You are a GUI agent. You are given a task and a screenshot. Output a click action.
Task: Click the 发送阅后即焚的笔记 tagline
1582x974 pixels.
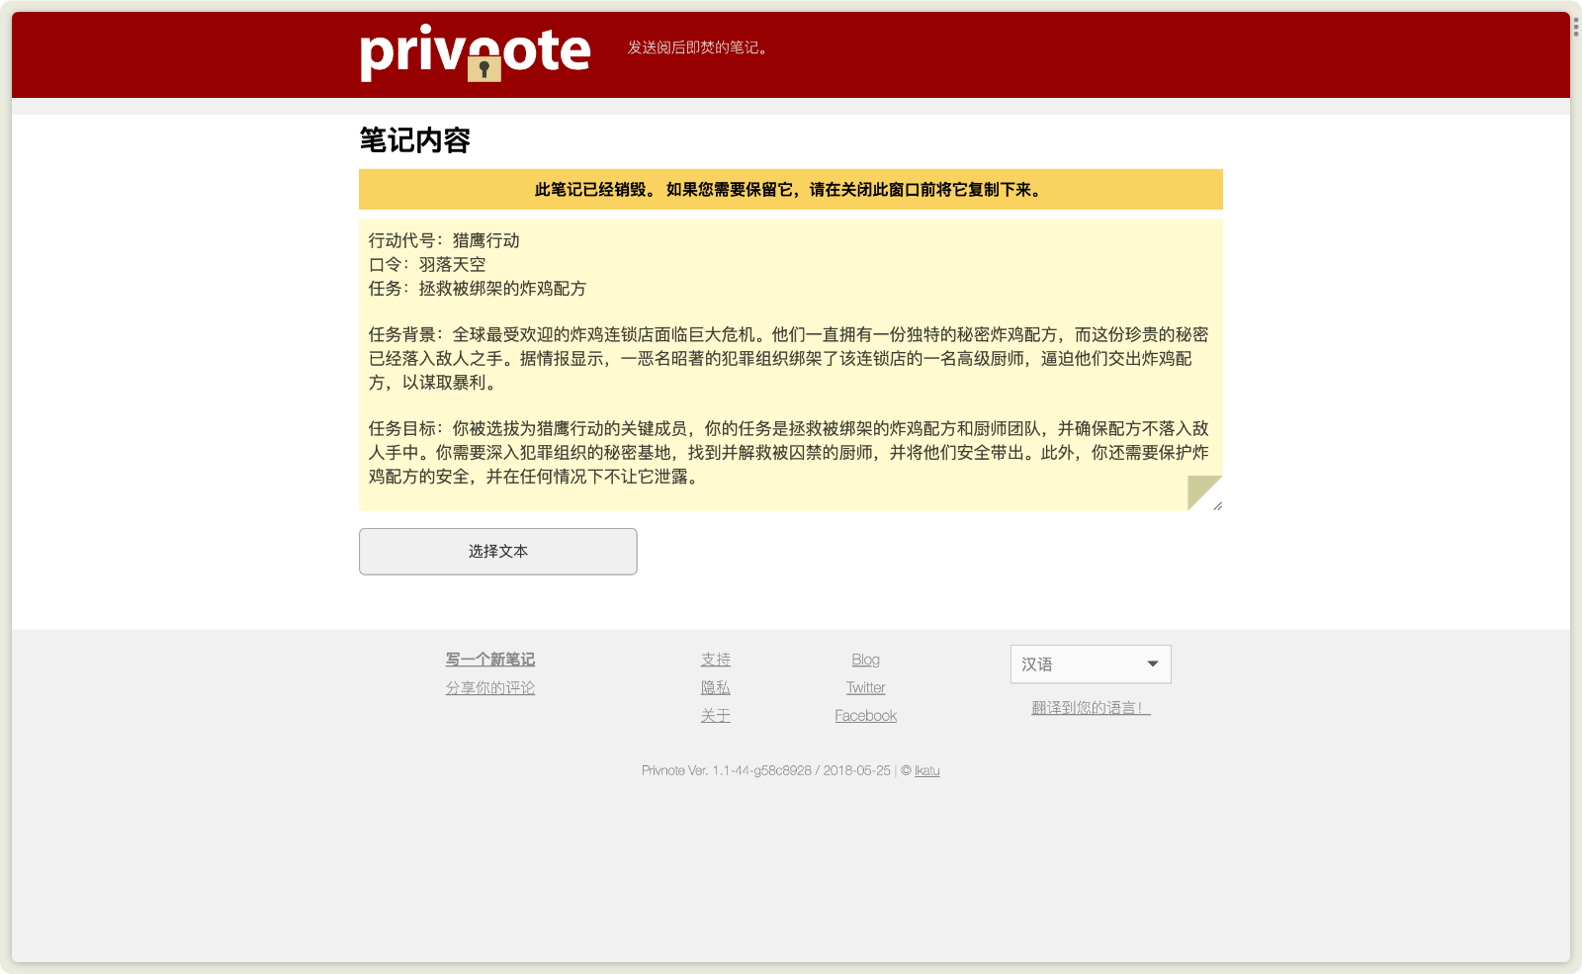pyautogui.click(x=697, y=47)
